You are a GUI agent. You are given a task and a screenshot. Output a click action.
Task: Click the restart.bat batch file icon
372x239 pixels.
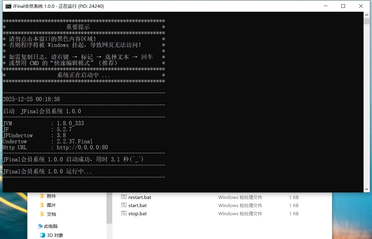pyautogui.click(x=124, y=197)
